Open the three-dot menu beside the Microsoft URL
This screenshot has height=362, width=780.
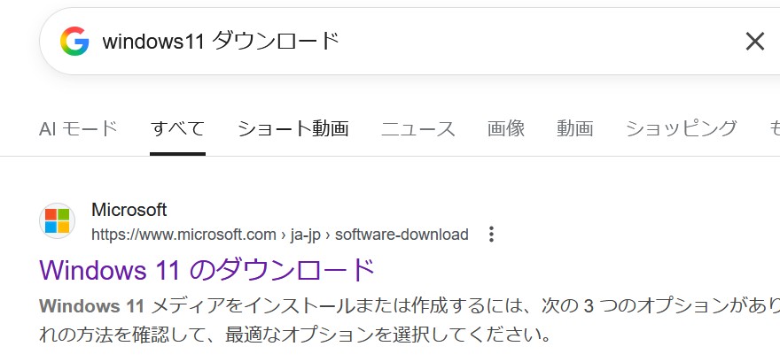tap(491, 234)
